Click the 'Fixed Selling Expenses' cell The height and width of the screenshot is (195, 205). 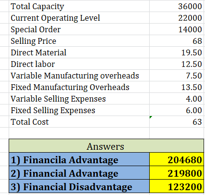click(79, 110)
